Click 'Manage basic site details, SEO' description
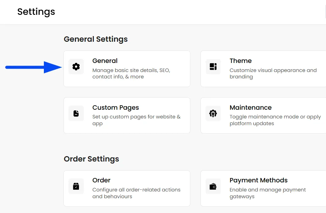This screenshot has height=213, width=326. [x=131, y=73]
